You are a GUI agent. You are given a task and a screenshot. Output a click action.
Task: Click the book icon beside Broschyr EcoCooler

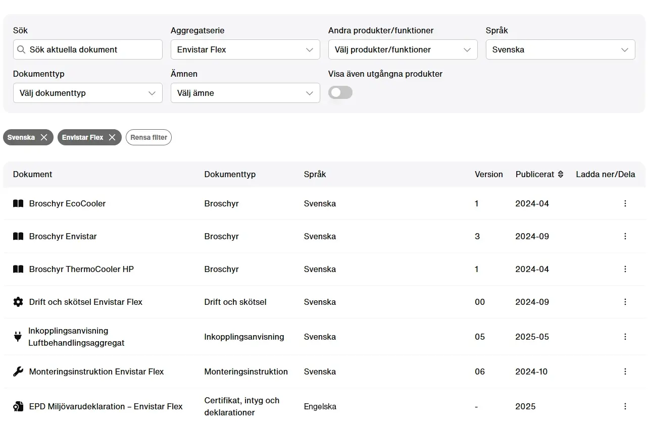(18, 203)
